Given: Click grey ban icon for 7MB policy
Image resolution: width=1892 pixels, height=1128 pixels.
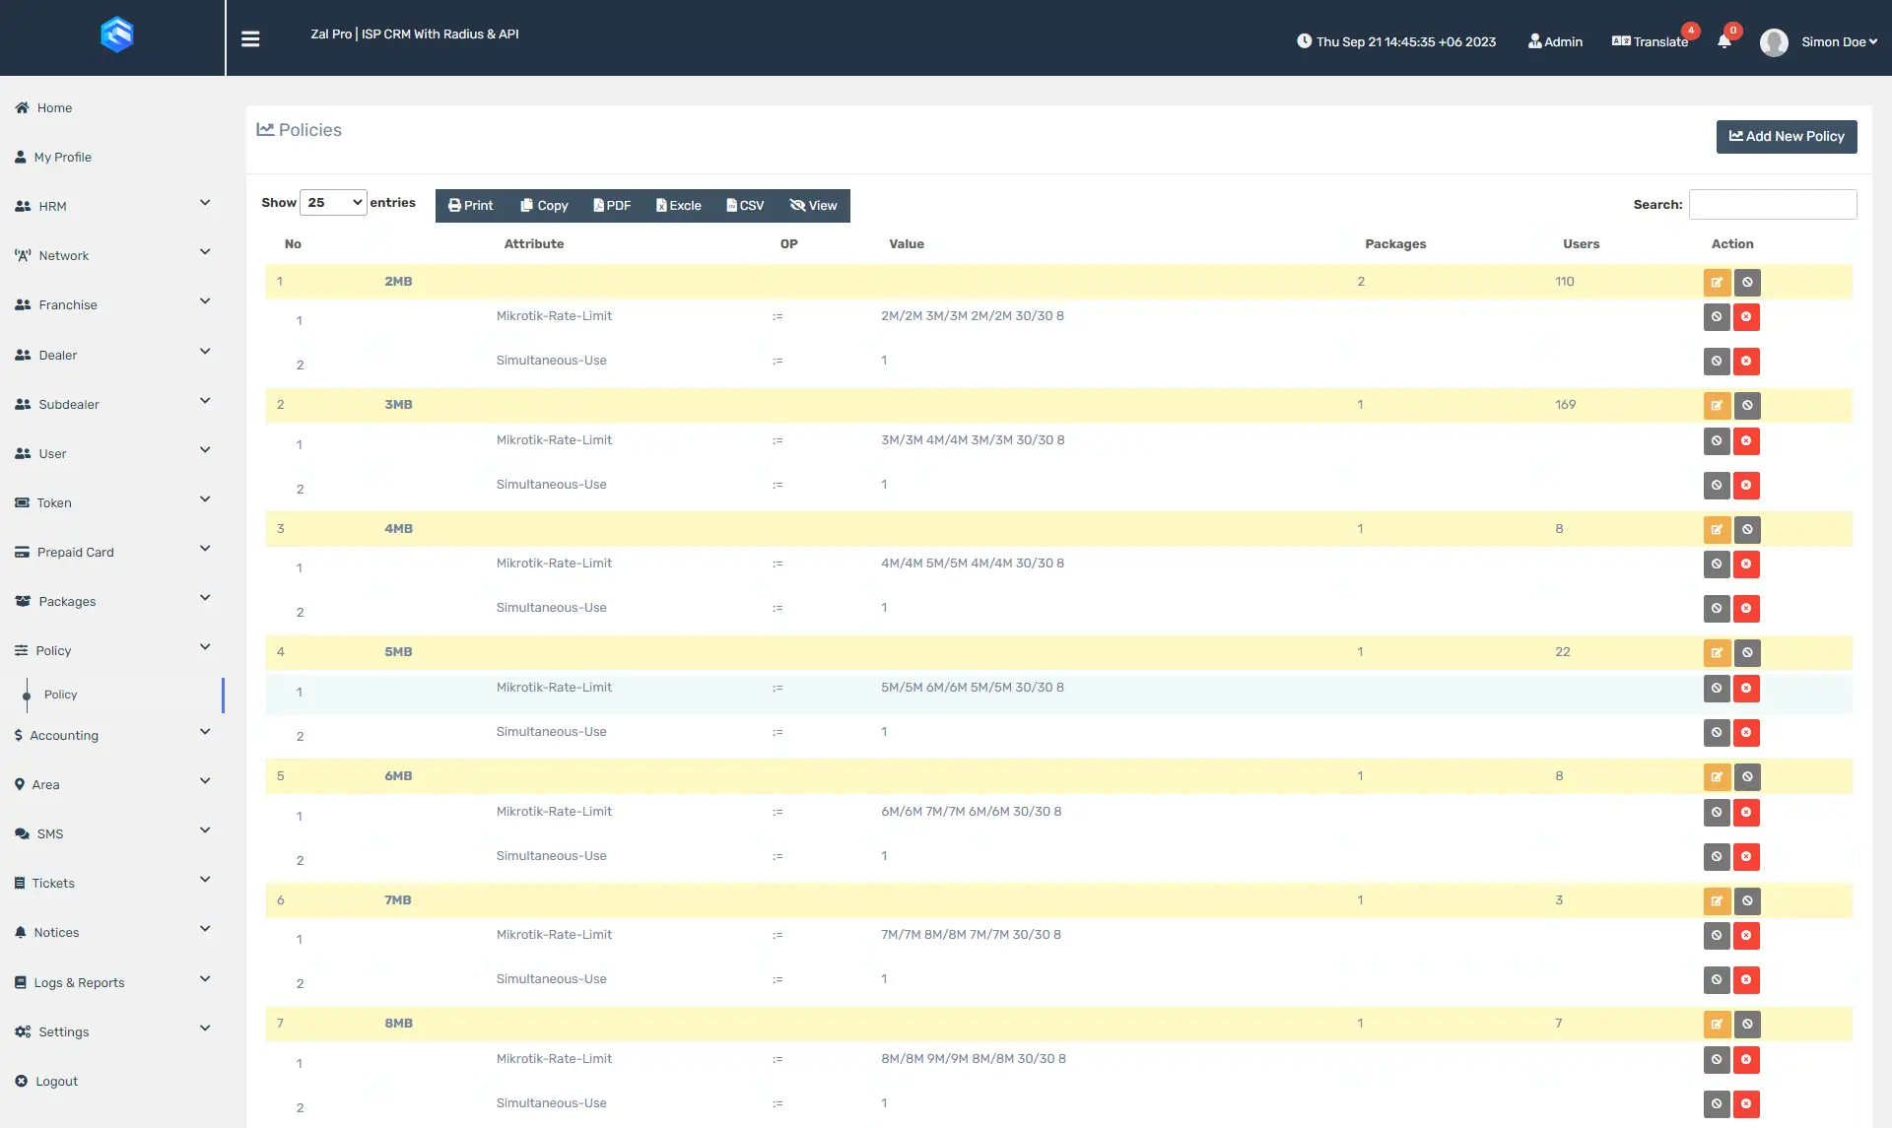Looking at the screenshot, I should [x=1747, y=901].
